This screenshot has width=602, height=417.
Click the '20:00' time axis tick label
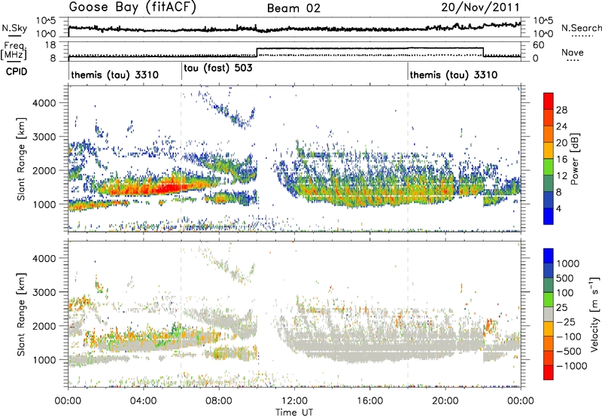tap(445, 401)
